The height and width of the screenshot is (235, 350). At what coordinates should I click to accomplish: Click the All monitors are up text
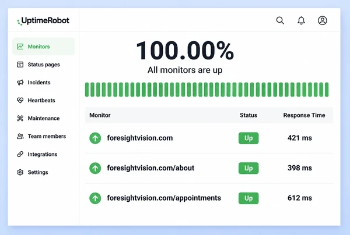pyautogui.click(x=185, y=70)
